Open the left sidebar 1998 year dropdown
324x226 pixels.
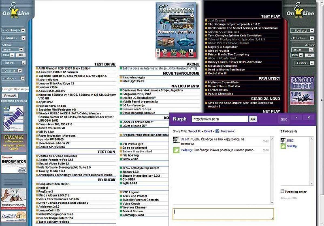pyautogui.click(x=8, y=55)
